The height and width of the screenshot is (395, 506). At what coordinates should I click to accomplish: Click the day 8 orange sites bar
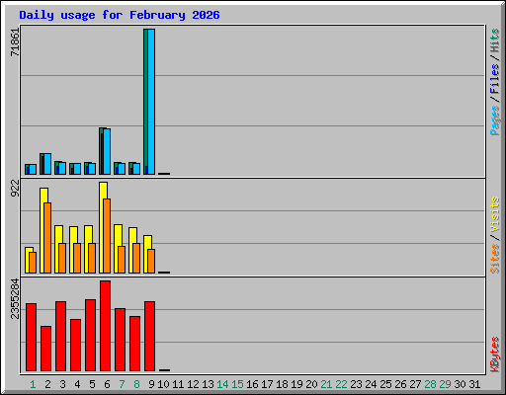tap(136, 258)
